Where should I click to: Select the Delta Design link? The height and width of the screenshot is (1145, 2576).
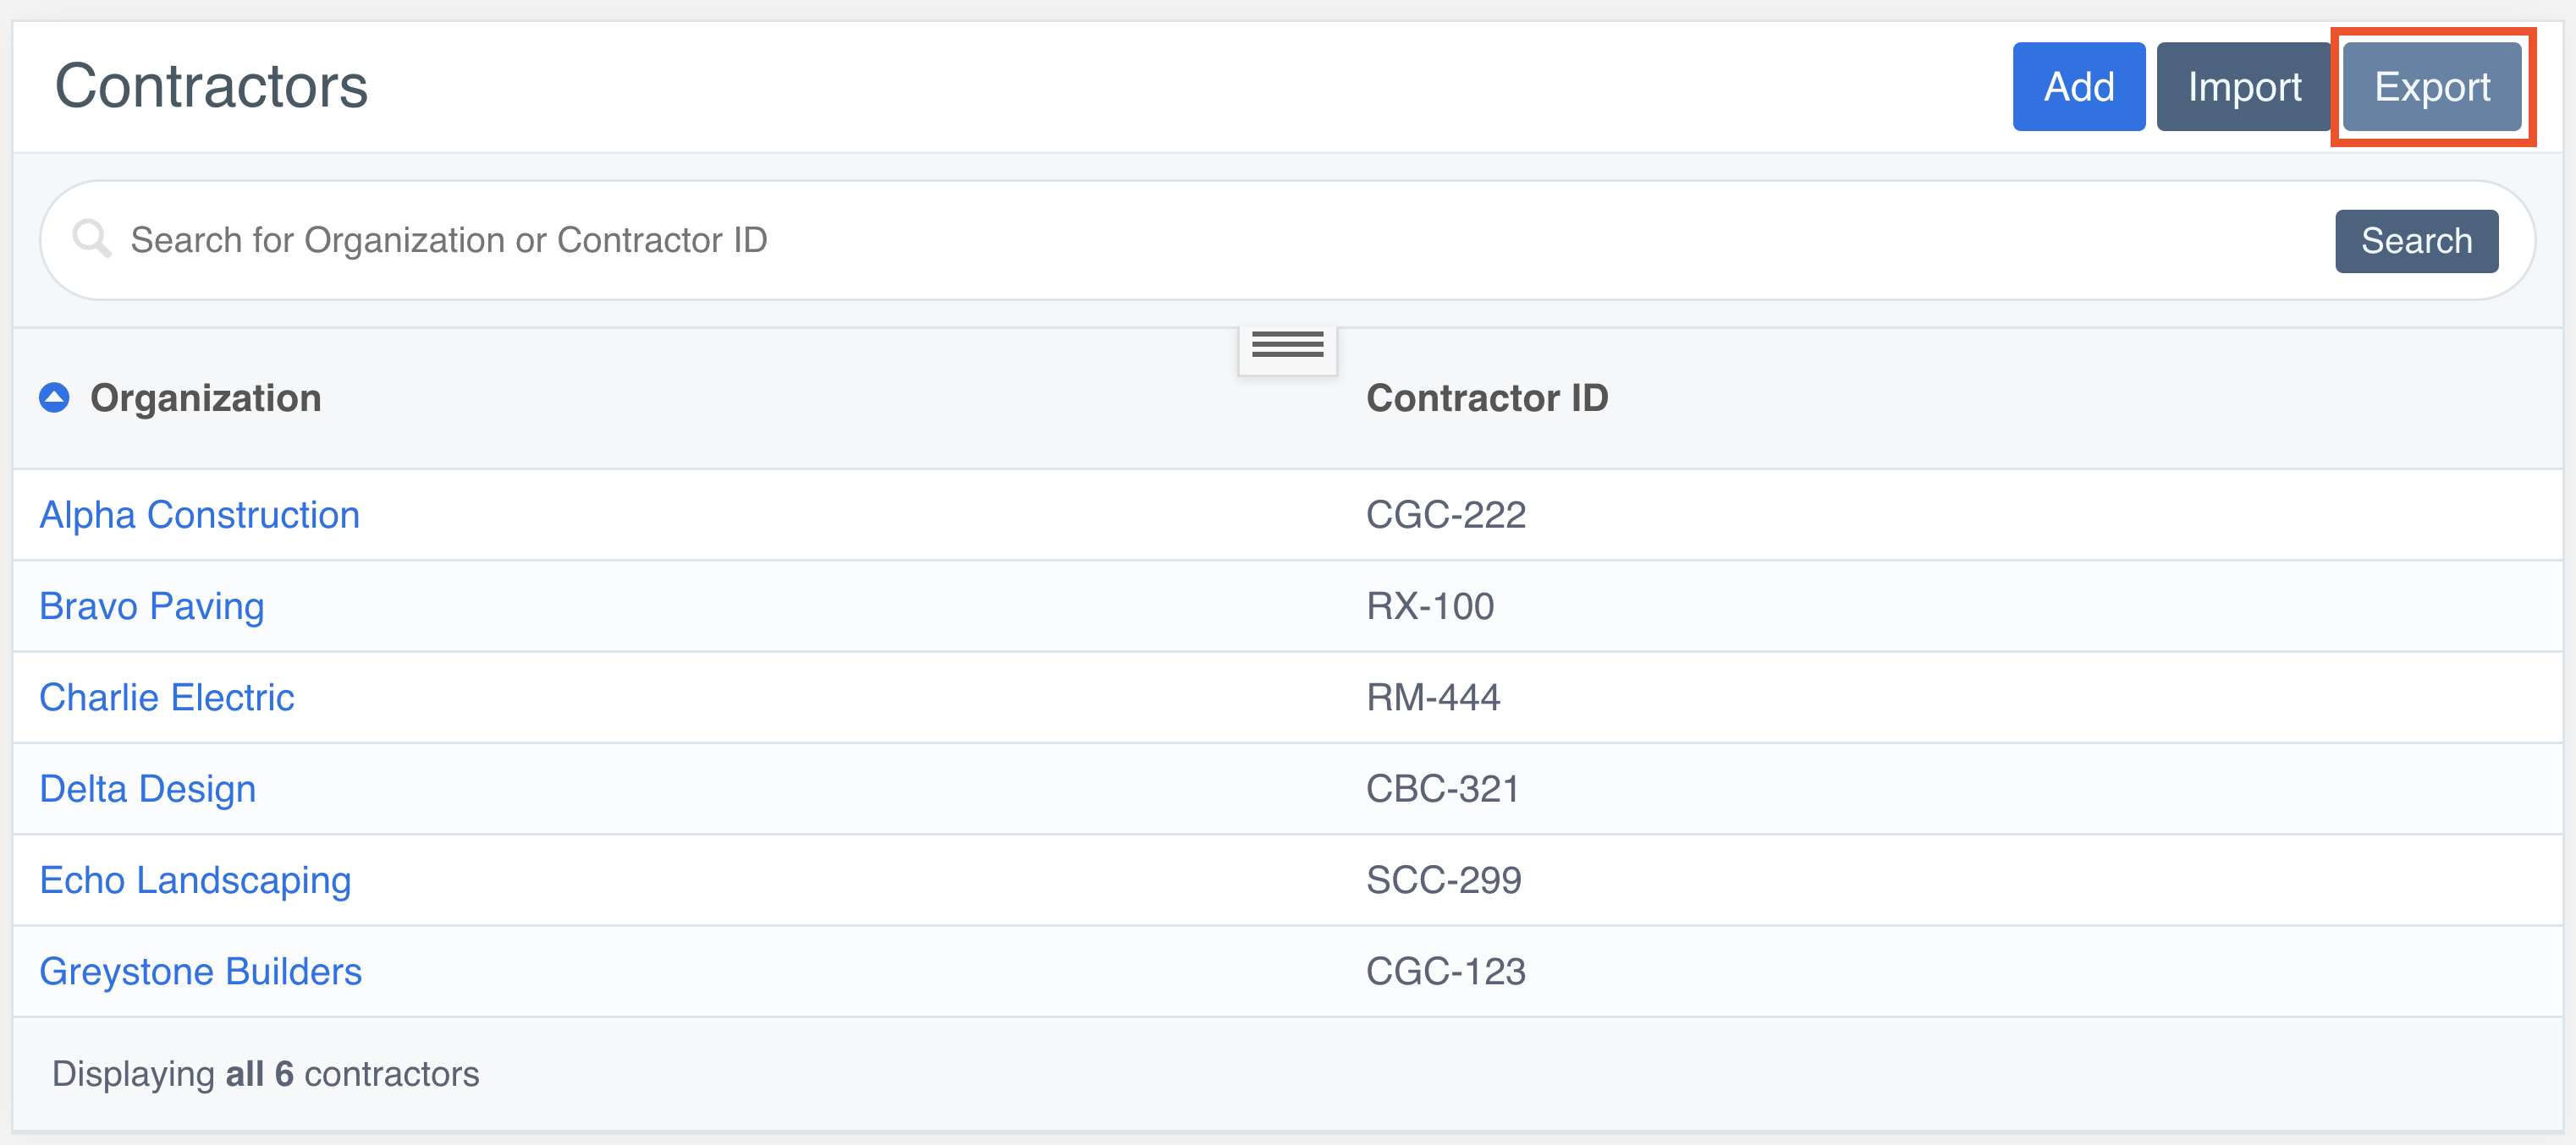click(147, 789)
